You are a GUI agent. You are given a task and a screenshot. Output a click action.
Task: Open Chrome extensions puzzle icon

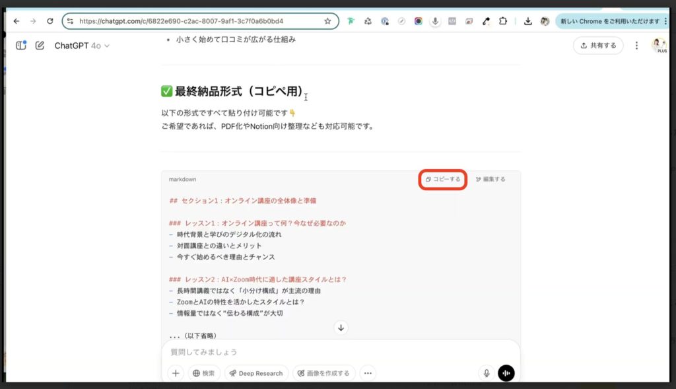[504, 20]
